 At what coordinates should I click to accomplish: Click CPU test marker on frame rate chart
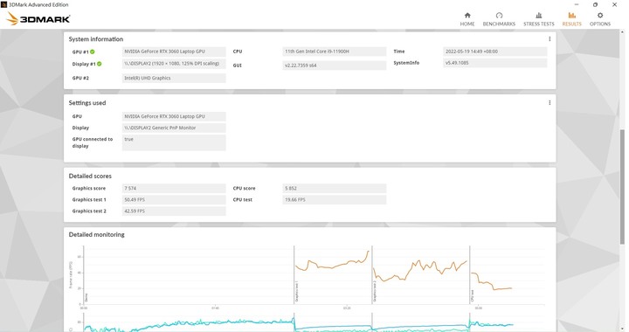472,296
